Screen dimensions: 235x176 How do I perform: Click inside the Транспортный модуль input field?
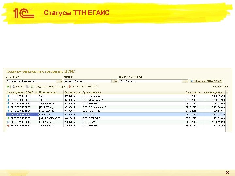point(150,81)
